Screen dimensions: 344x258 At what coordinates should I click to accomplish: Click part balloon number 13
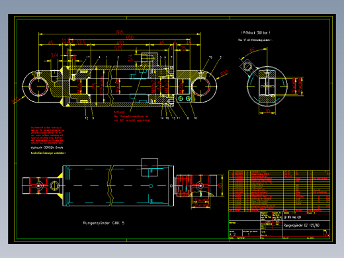pos(173,118)
